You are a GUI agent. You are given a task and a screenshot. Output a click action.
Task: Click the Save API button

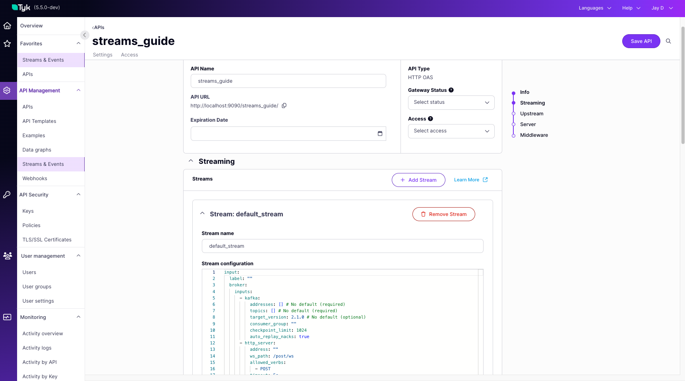641,41
